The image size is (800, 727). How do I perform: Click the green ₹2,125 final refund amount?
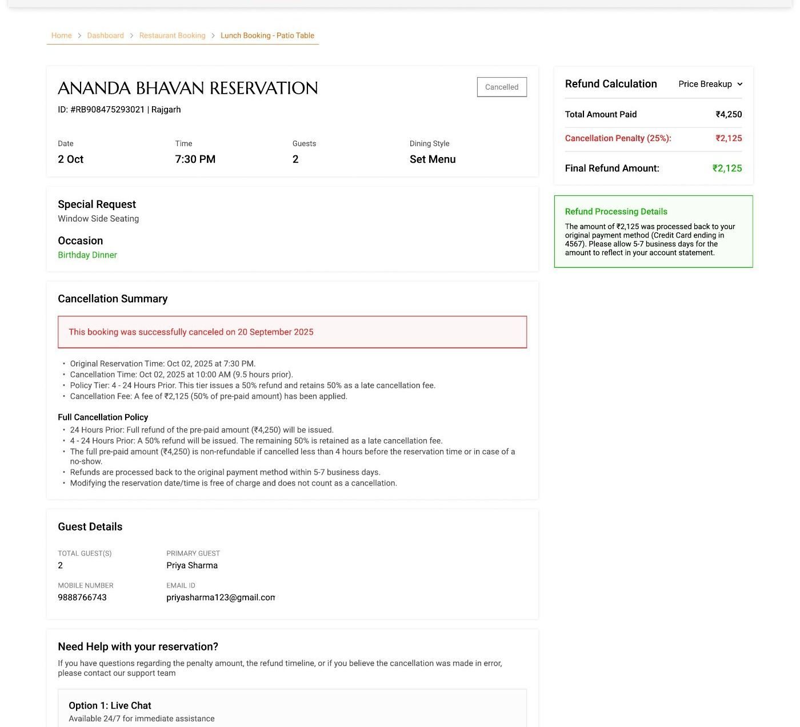(727, 168)
